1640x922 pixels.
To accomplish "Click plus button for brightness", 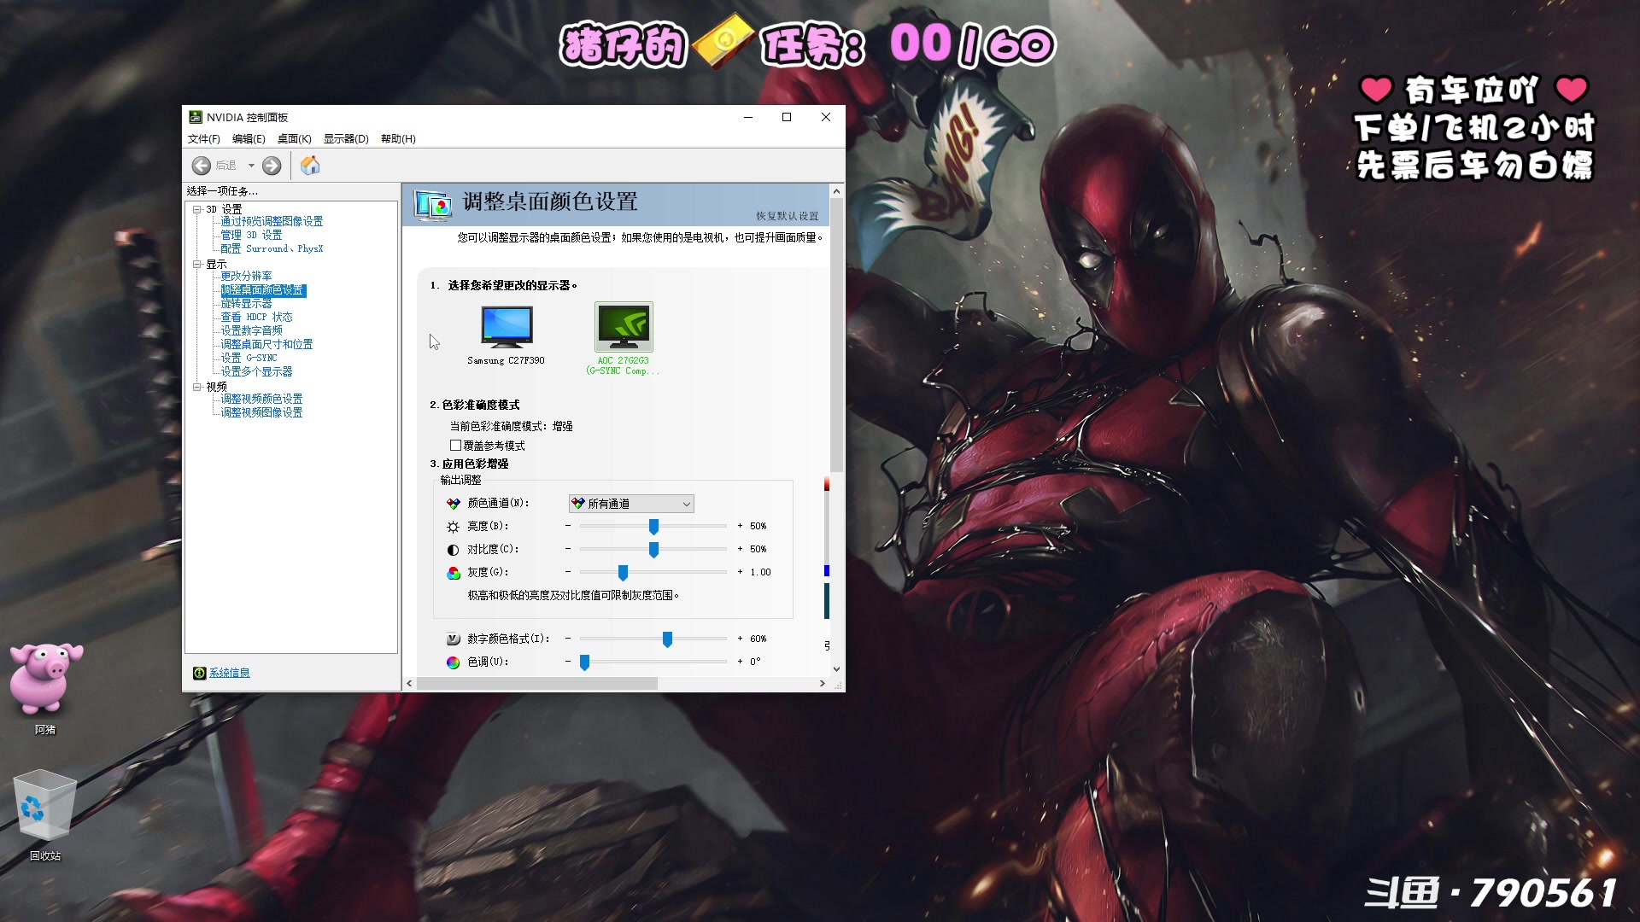I will click(x=740, y=526).
